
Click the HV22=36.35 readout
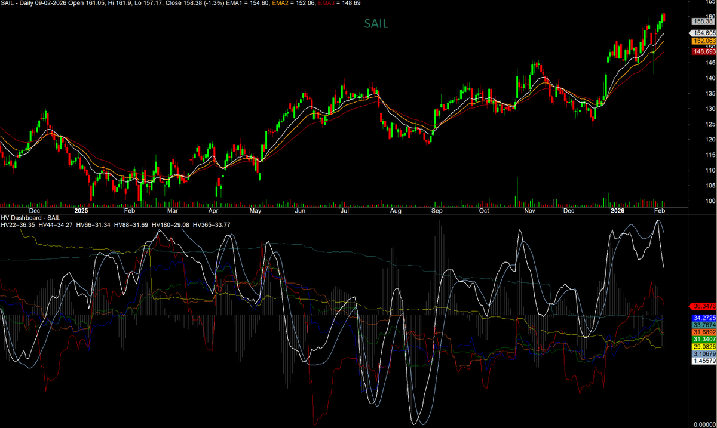(17, 225)
